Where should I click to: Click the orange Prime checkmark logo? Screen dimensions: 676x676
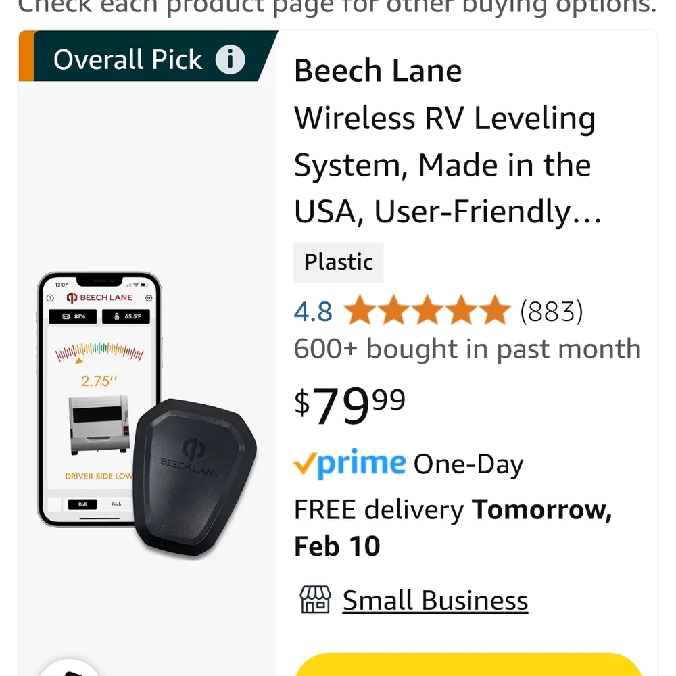[303, 464]
